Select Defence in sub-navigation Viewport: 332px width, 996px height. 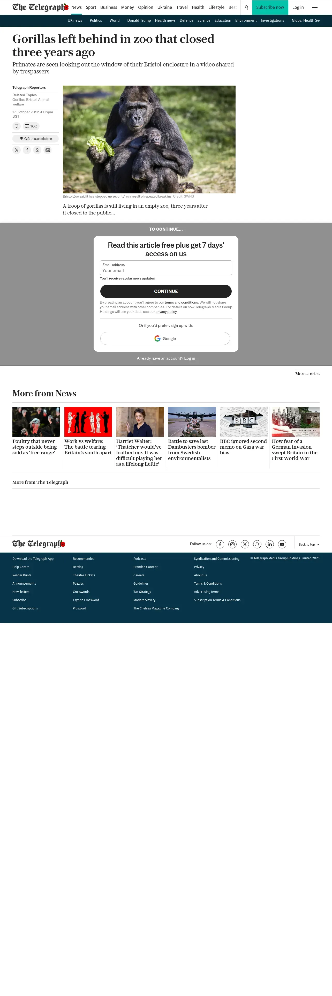click(x=186, y=20)
